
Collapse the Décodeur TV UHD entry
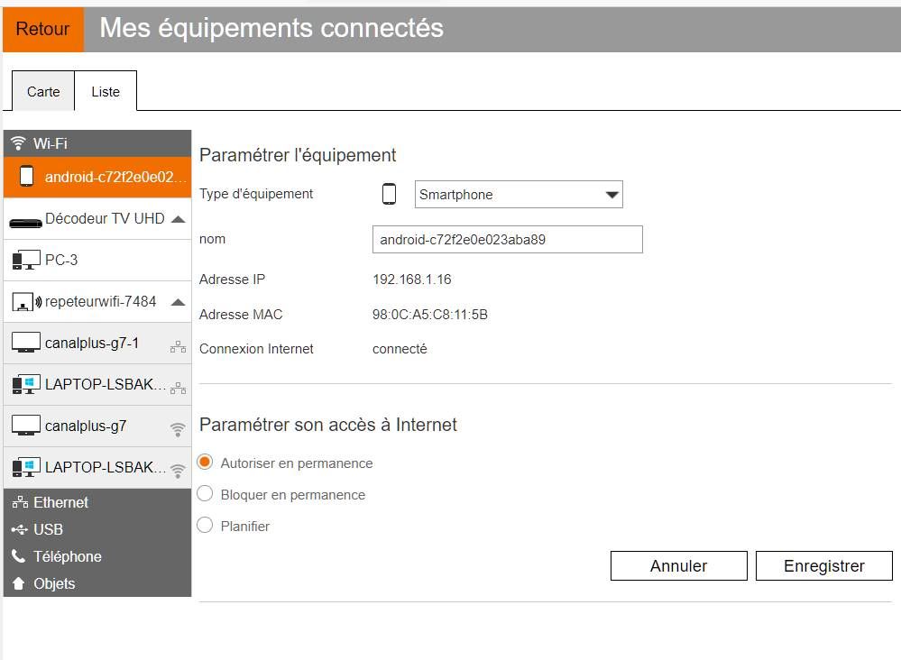click(179, 217)
